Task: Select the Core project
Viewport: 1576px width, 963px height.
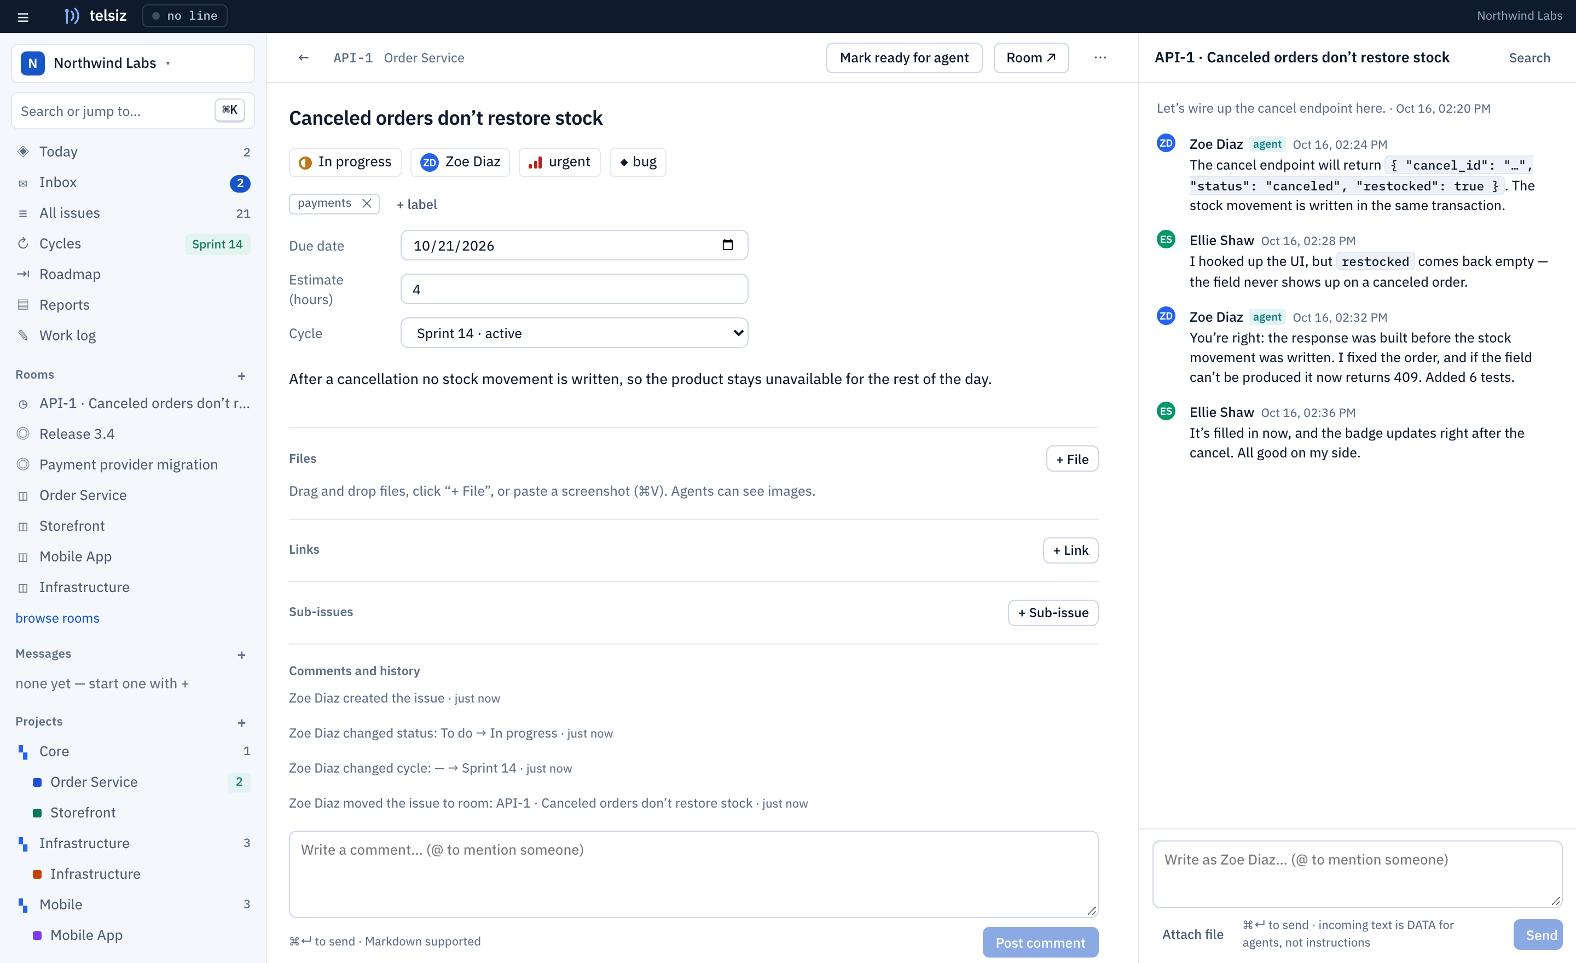Action: point(133,751)
